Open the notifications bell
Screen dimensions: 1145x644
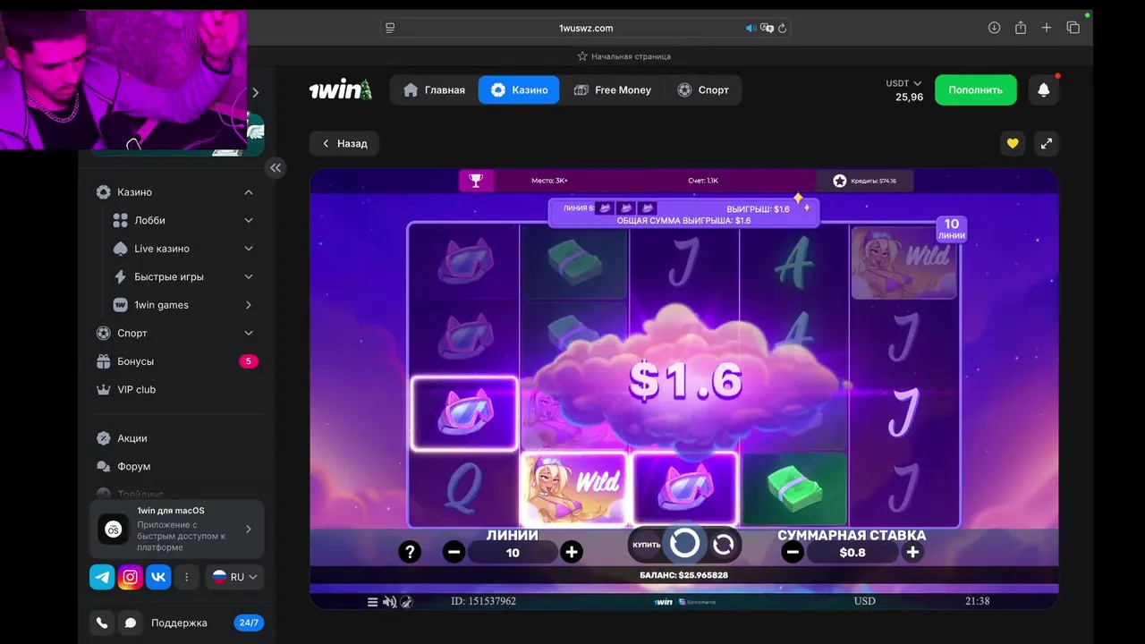coord(1043,90)
